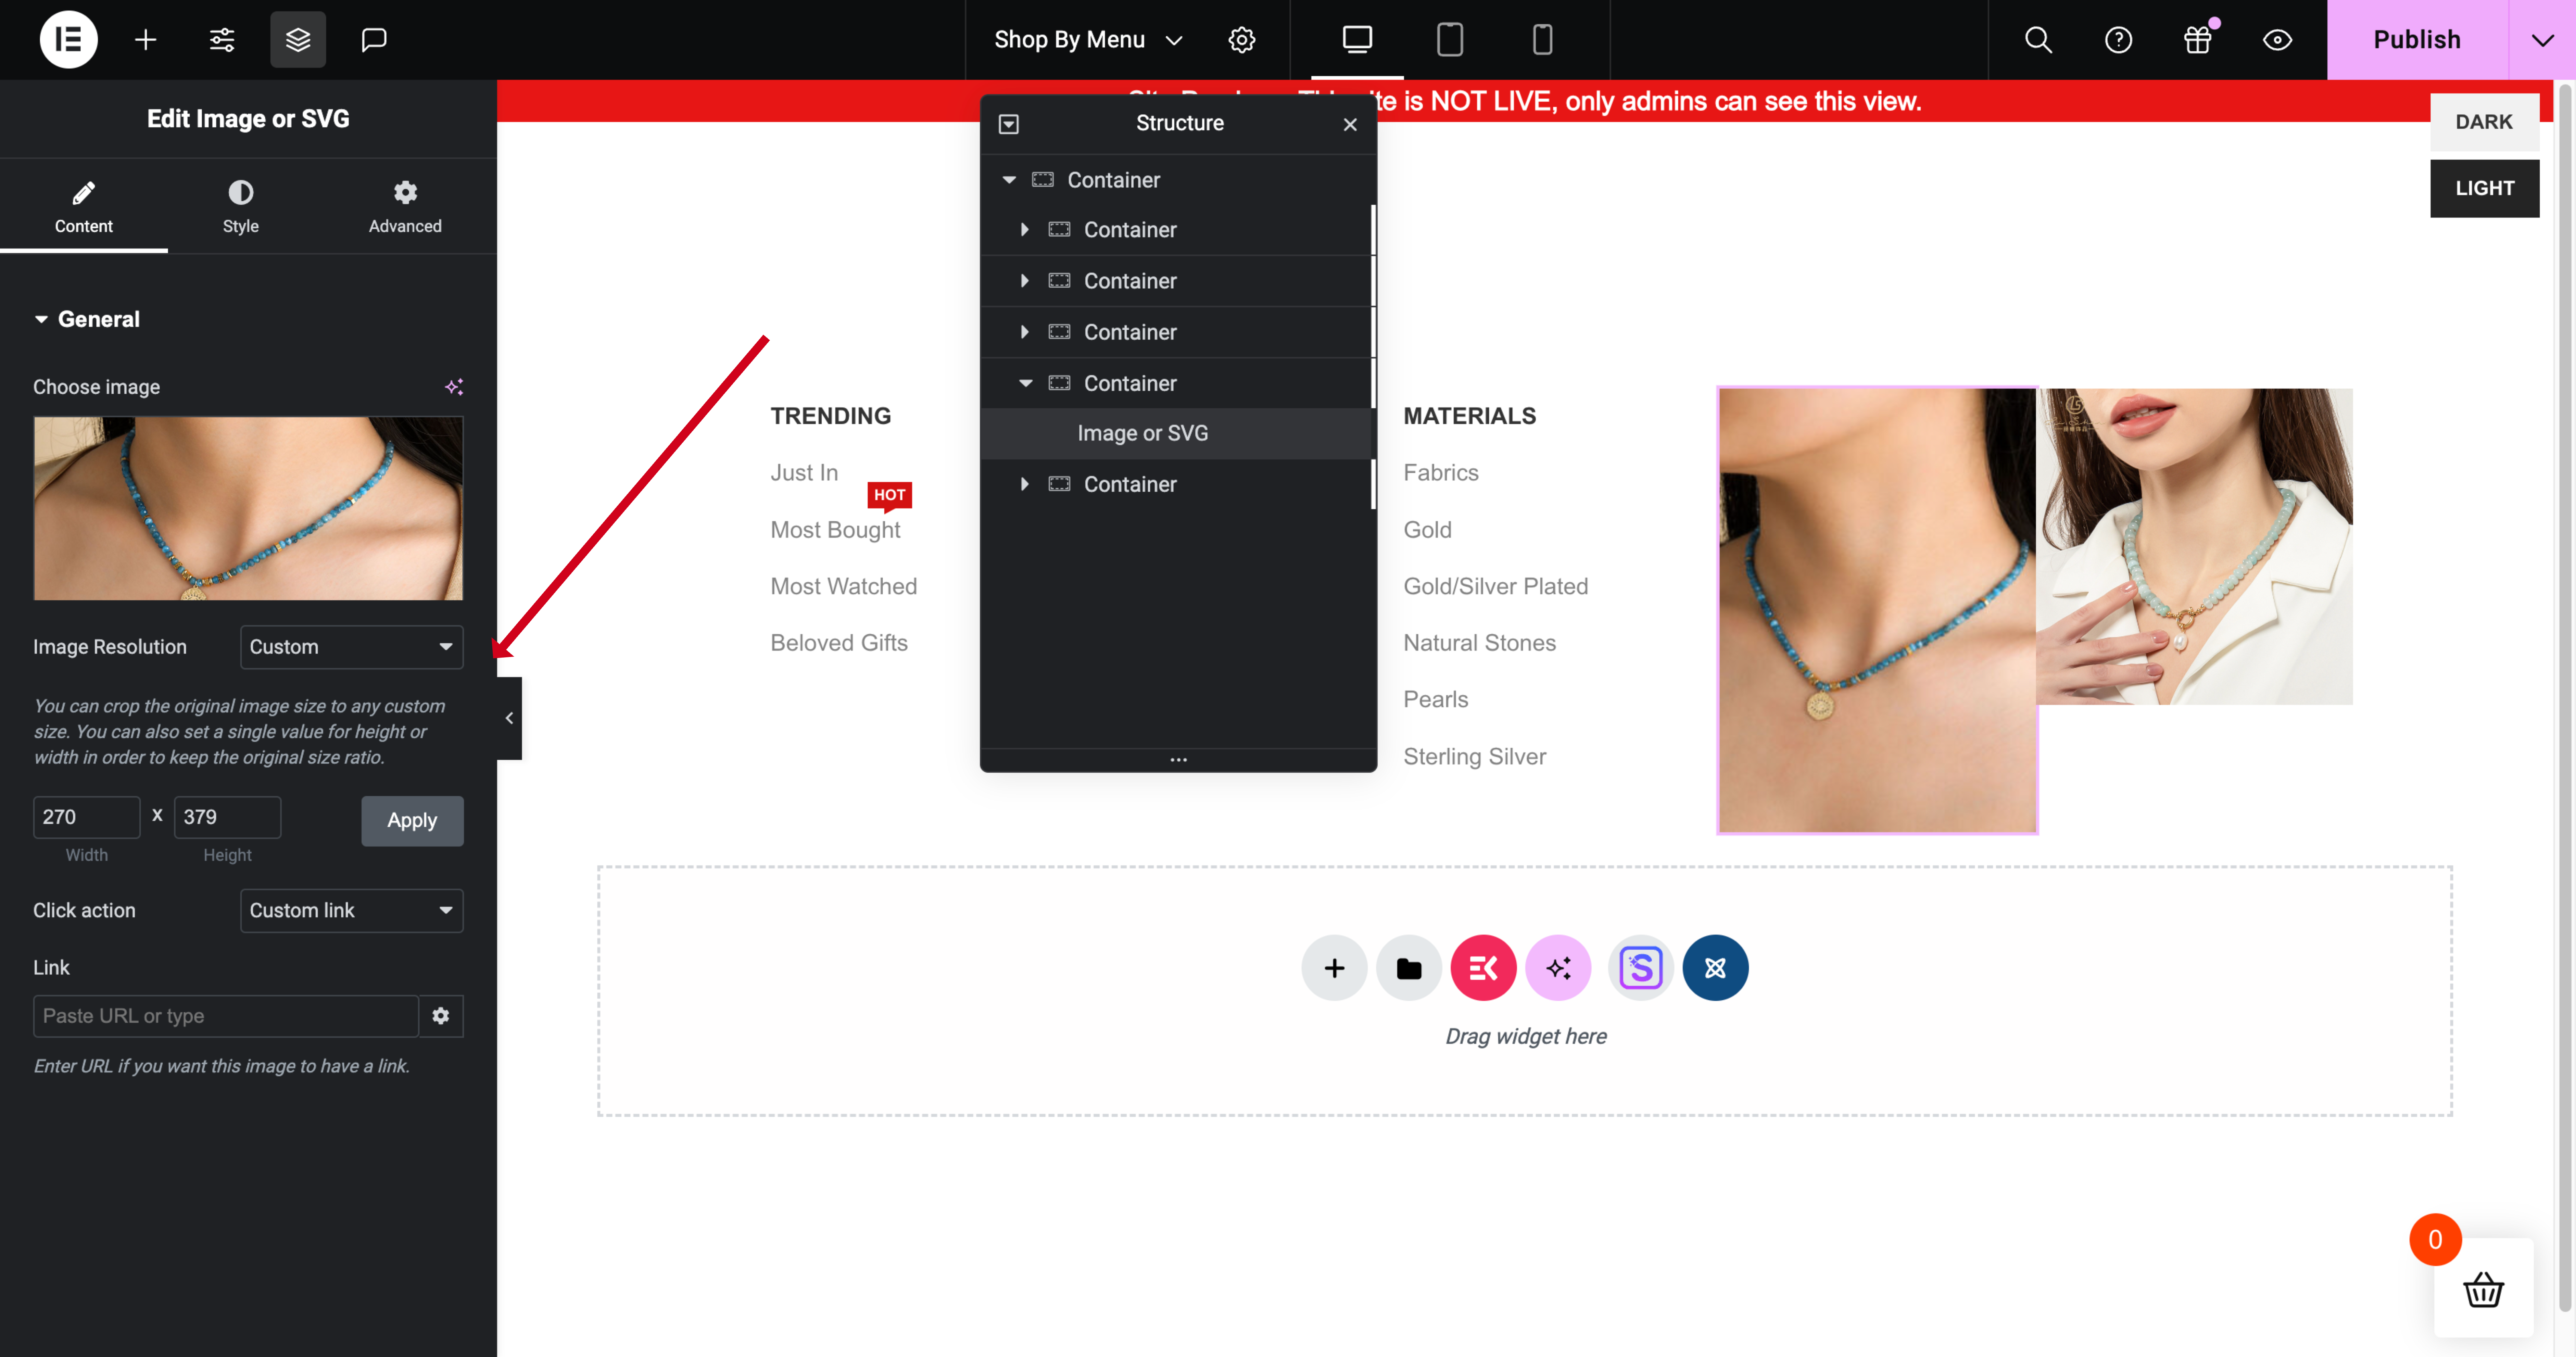
Task: Switch to the Content tab
Action: click(84, 207)
